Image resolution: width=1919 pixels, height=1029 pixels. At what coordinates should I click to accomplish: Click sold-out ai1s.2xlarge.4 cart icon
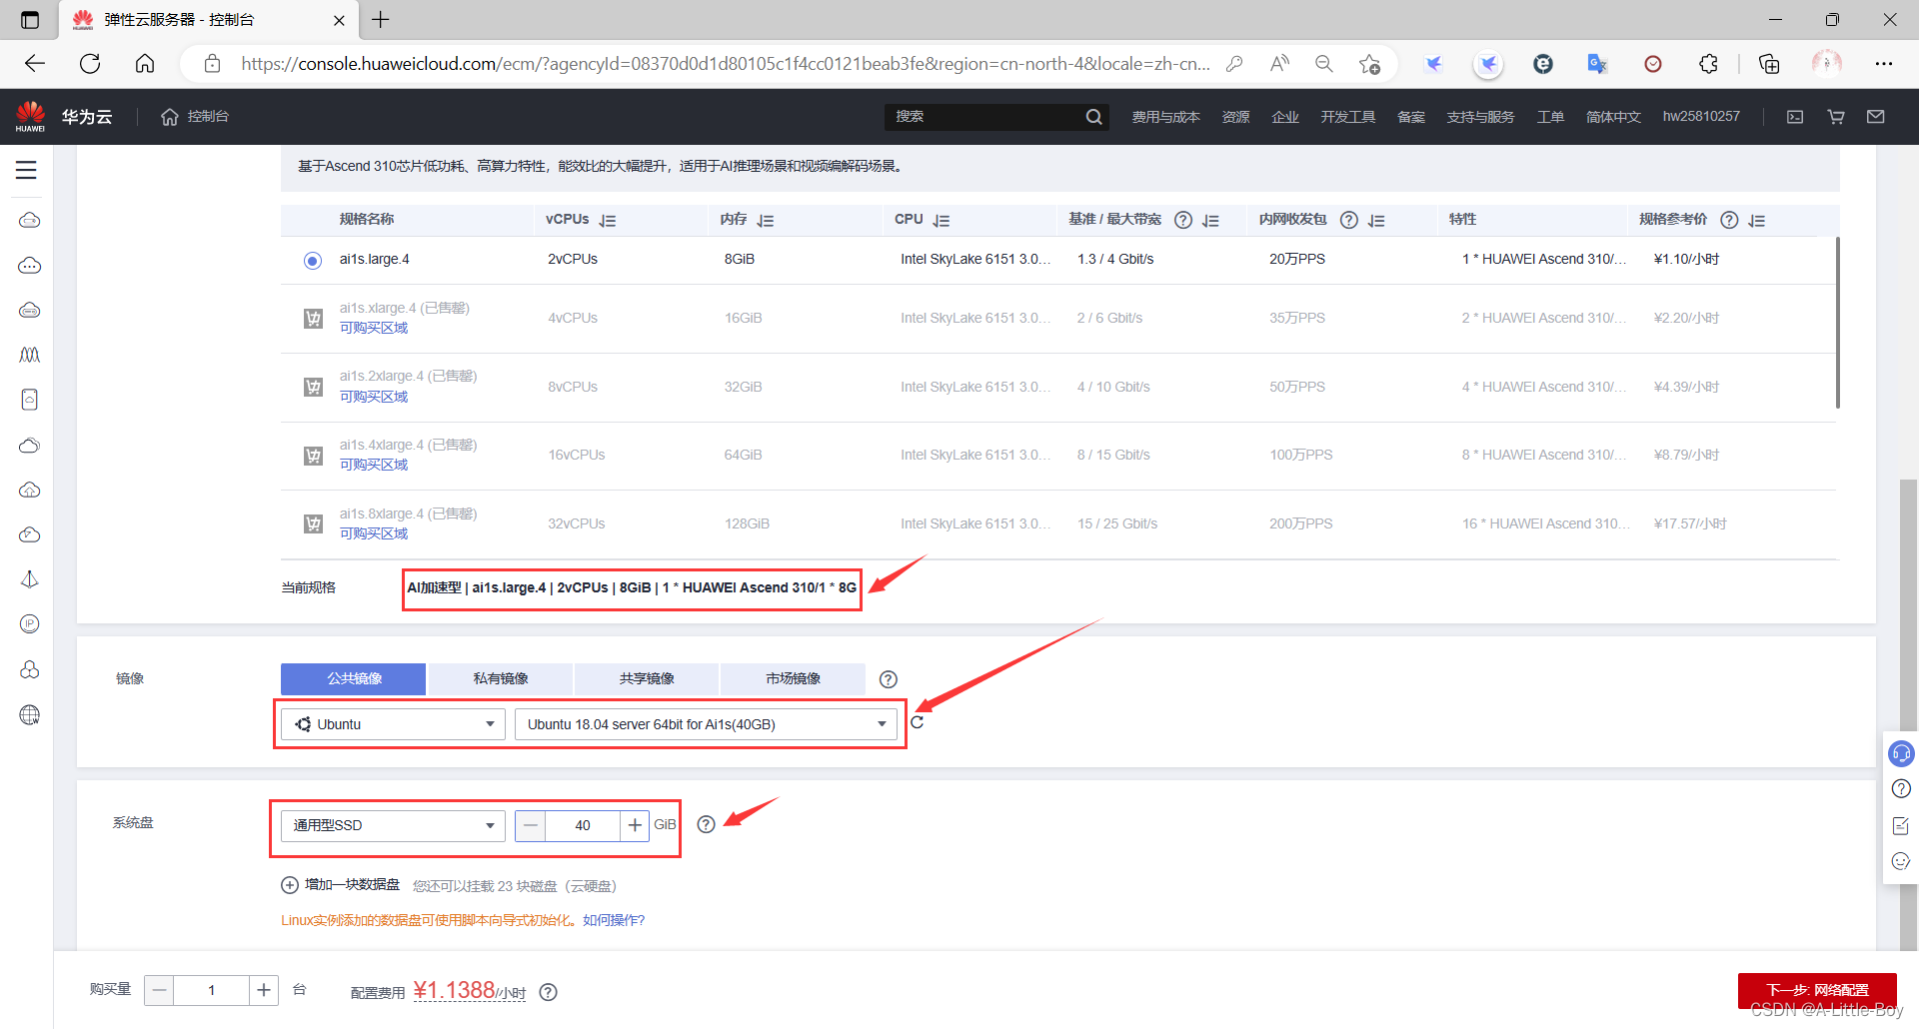313,387
